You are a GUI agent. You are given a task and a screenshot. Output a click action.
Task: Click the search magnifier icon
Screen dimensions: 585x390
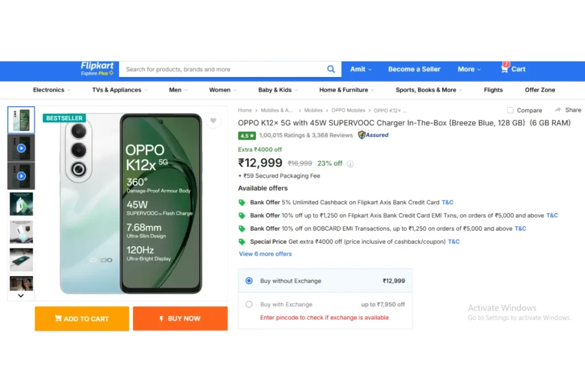tap(331, 69)
